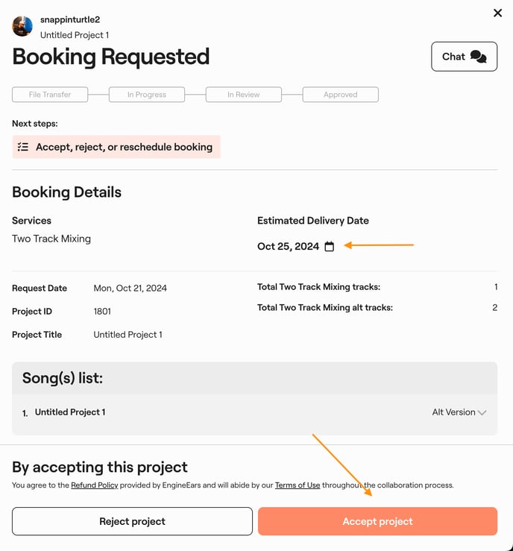Click the Oct 25, 2024 delivery date
513x551 pixels.
[288, 246]
